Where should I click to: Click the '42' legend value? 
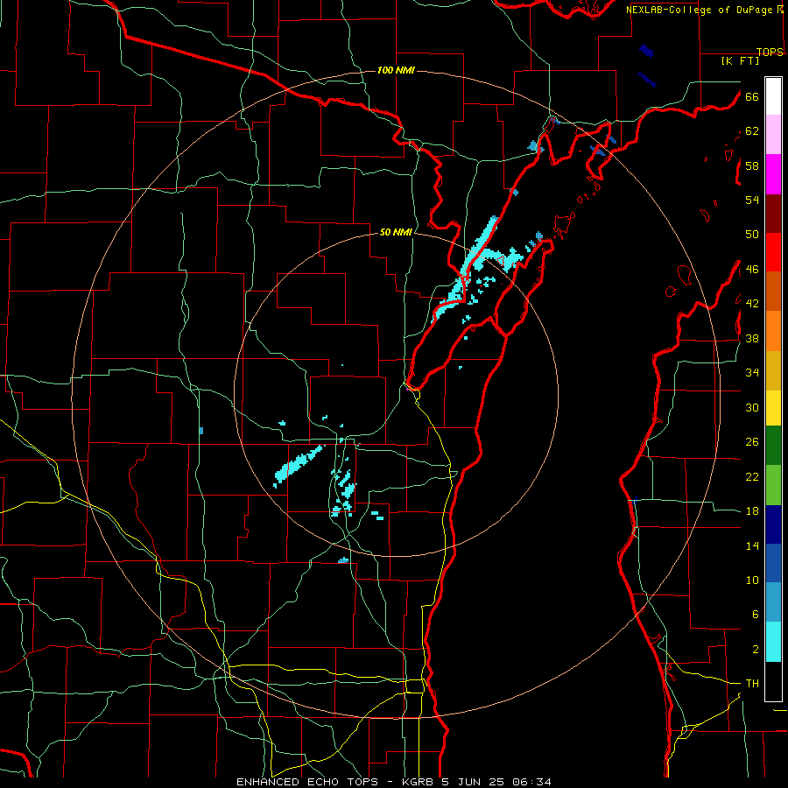click(752, 304)
